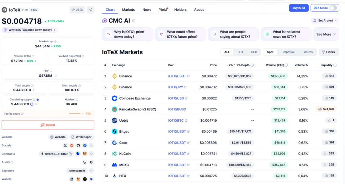
Task: Open Set AI alert
Action: [x=325, y=21]
